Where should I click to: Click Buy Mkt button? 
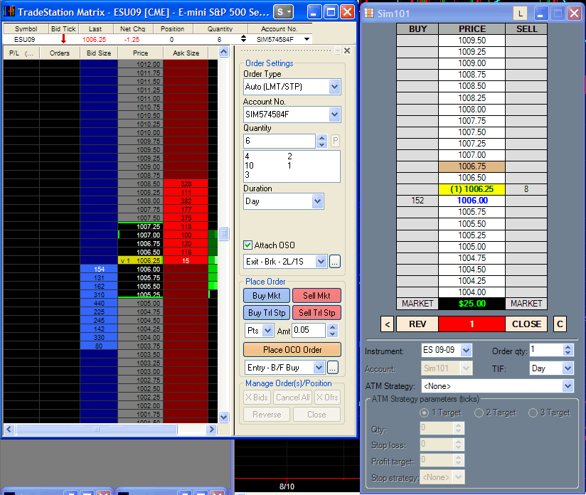tap(267, 296)
